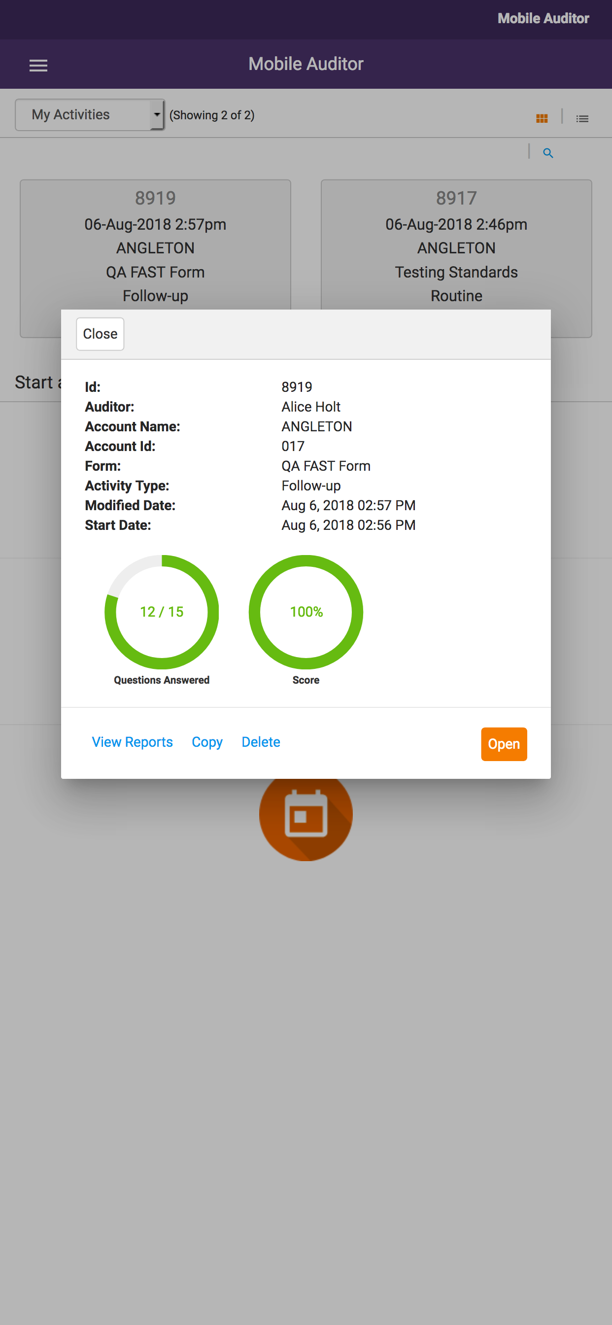Open activity 8919 with Open button
The width and height of the screenshot is (612, 1325).
click(x=504, y=744)
